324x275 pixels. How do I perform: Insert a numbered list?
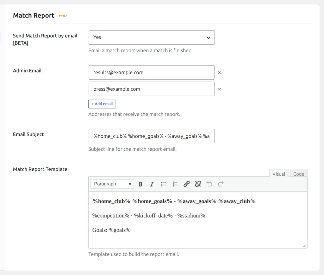pyautogui.click(x=175, y=184)
